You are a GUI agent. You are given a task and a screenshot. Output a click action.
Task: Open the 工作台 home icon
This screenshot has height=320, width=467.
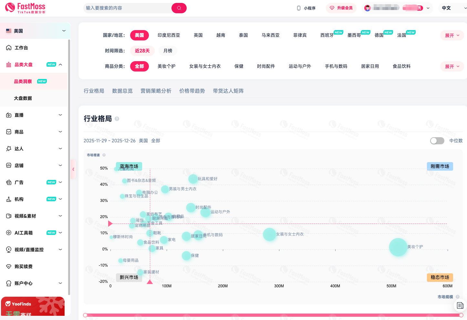point(9,48)
